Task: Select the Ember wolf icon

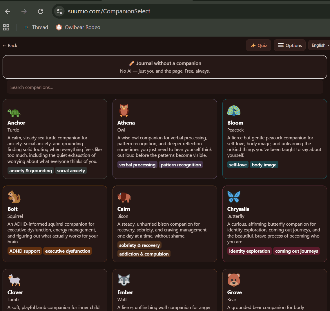Action: tap(124, 280)
